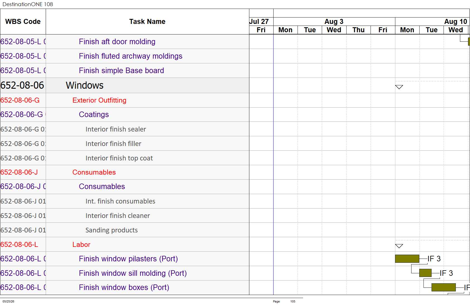The height and width of the screenshot is (305, 470).
Task: Click the IF 3 label beside pilasters bar
Action: coord(434,259)
